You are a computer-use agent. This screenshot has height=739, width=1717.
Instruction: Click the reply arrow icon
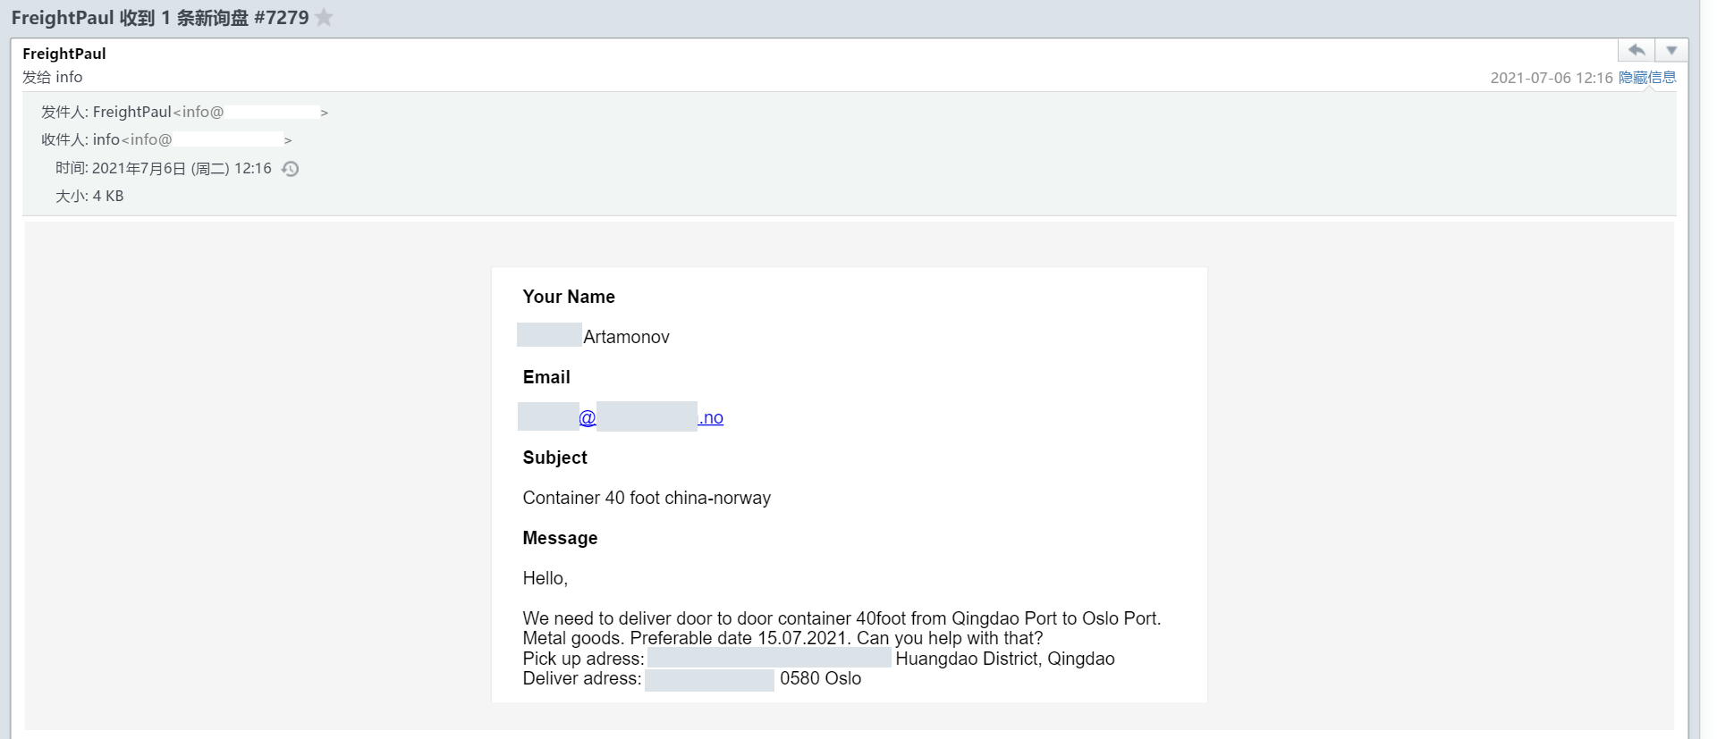[x=1637, y=50]
